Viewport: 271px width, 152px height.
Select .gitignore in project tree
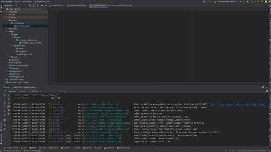click(x=15, y=60)
